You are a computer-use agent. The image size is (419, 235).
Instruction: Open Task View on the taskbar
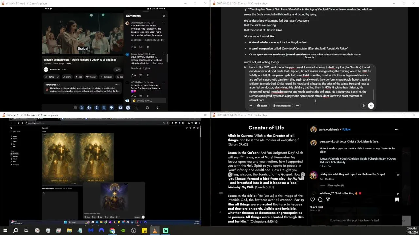(x=26, y=231)
